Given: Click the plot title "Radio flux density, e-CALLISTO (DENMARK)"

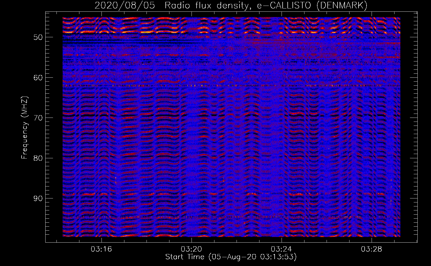Looking at the screenshot, I should point(266,5).
